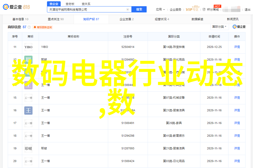This screenshot has width=253, height=168.
Task: Switch to 重点关注 90 tab
Action: (56, 19)
